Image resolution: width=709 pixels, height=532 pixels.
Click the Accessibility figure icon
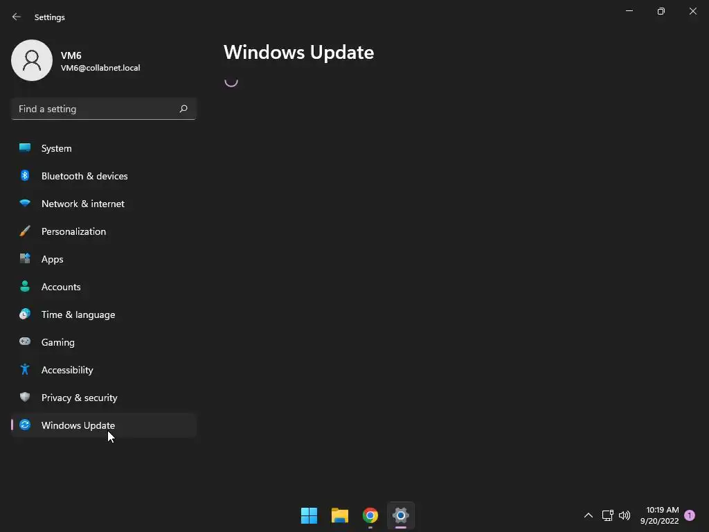(25, 369)
